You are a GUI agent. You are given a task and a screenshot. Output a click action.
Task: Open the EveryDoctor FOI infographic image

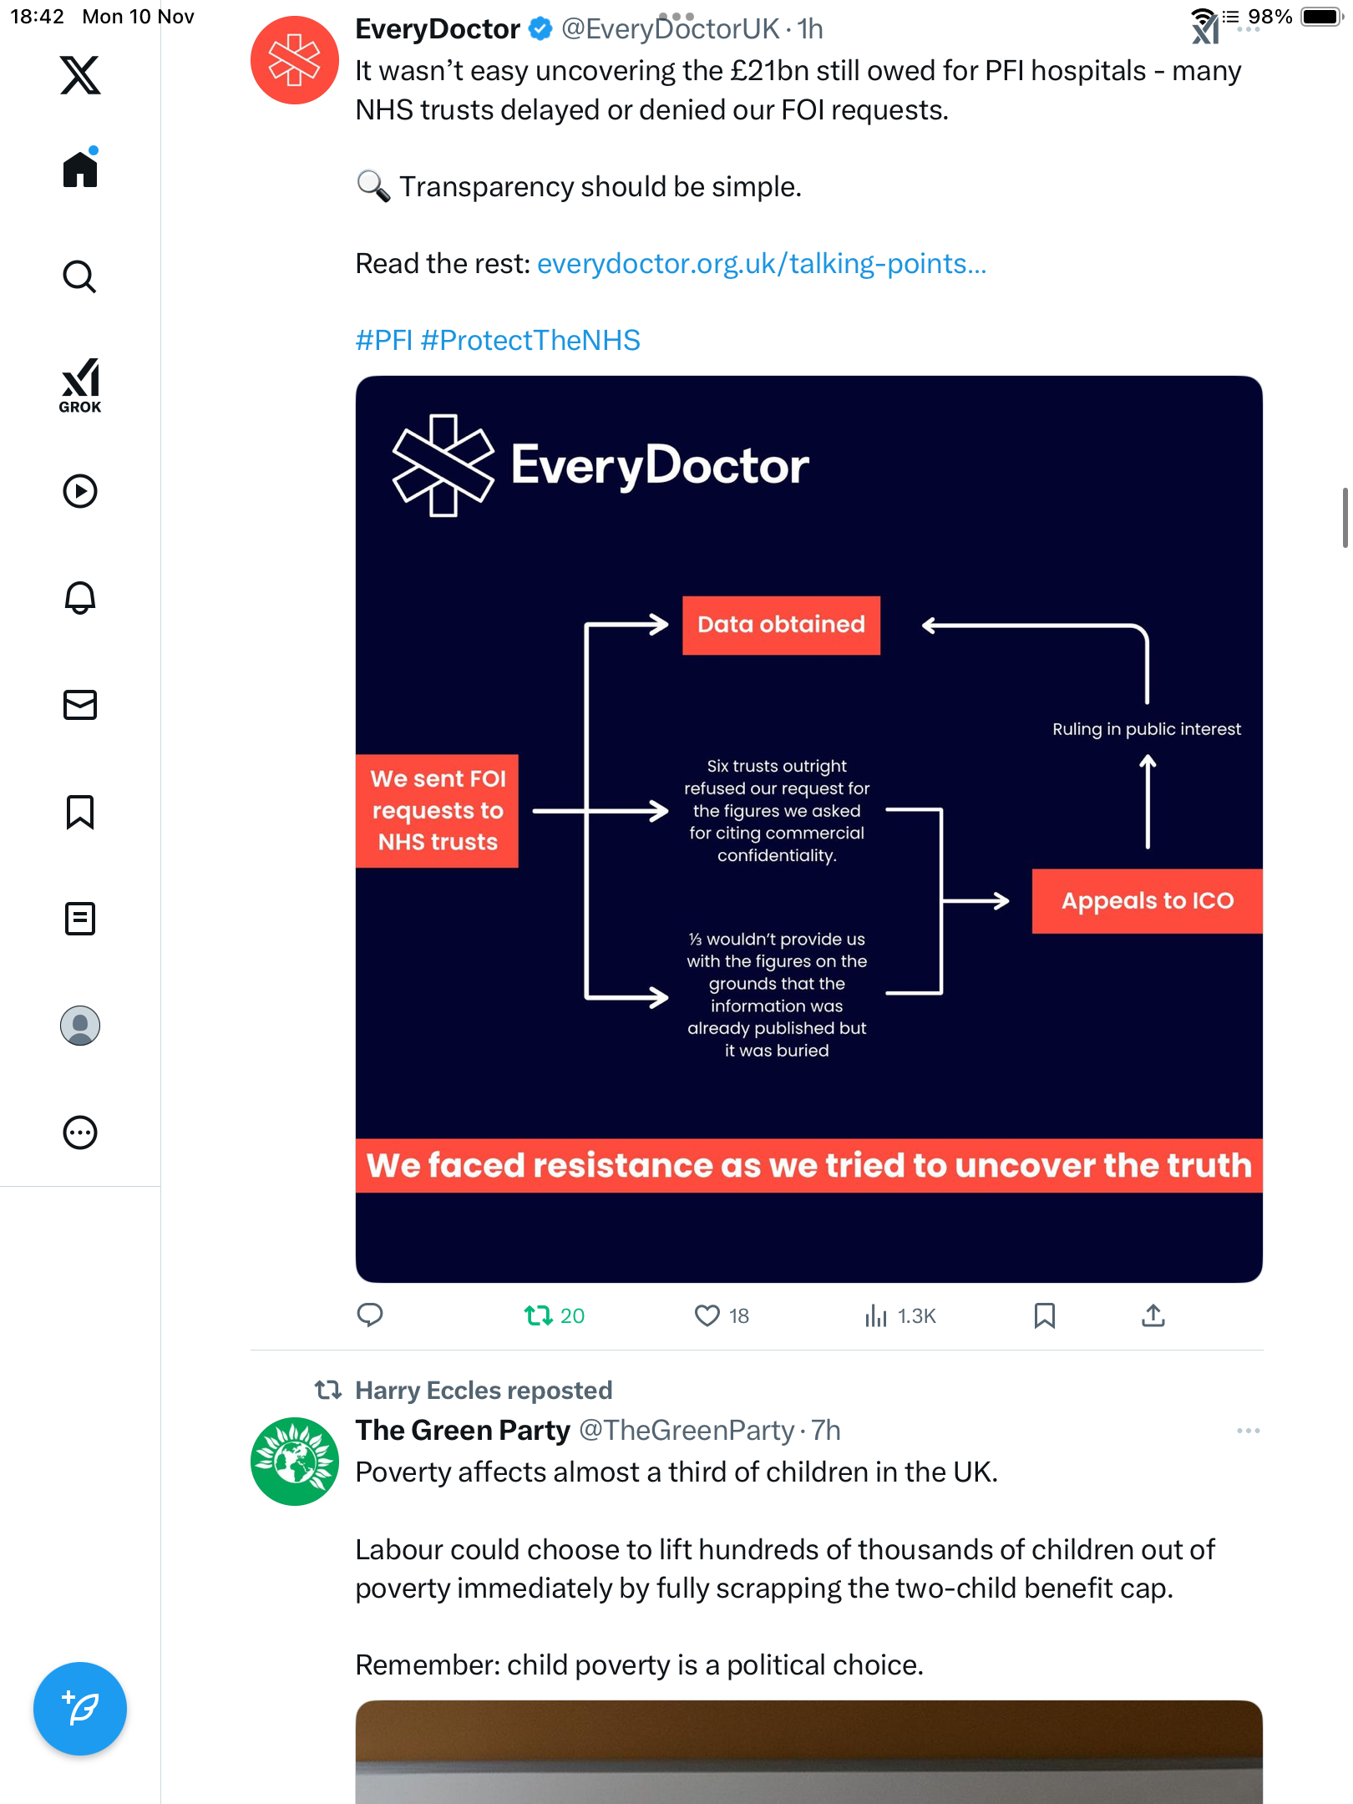(x=808, y=829)
